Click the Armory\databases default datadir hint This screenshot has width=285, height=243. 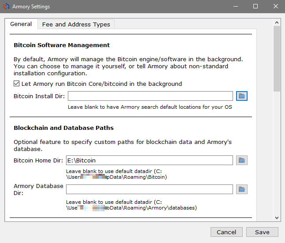[131, 205]
